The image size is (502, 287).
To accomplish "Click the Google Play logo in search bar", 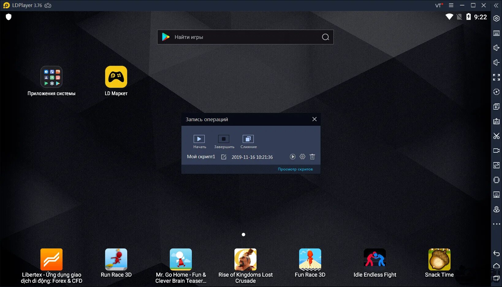I will click(x=166, y=37).
